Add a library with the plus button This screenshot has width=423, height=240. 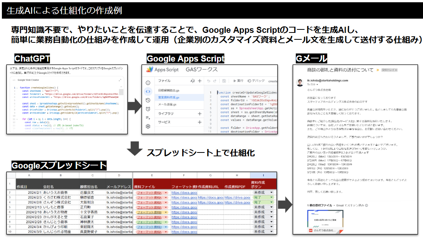click(x=199, y=114)
